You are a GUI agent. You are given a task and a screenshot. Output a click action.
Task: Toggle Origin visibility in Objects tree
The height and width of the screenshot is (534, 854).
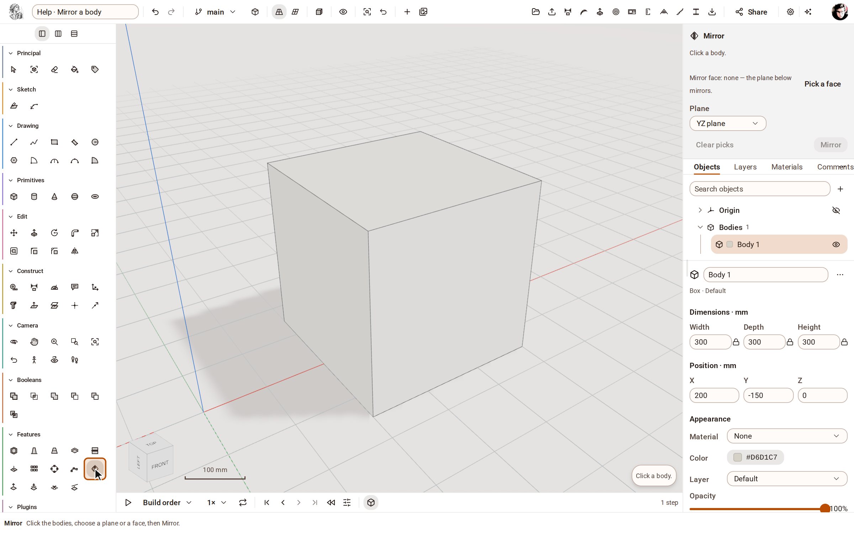click(x=836, y=210)
